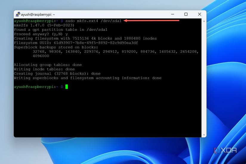Click the scrollbar down arrow
Image resolution: width=246 pixels, height=164 pixels.
(x=204, y=135)
